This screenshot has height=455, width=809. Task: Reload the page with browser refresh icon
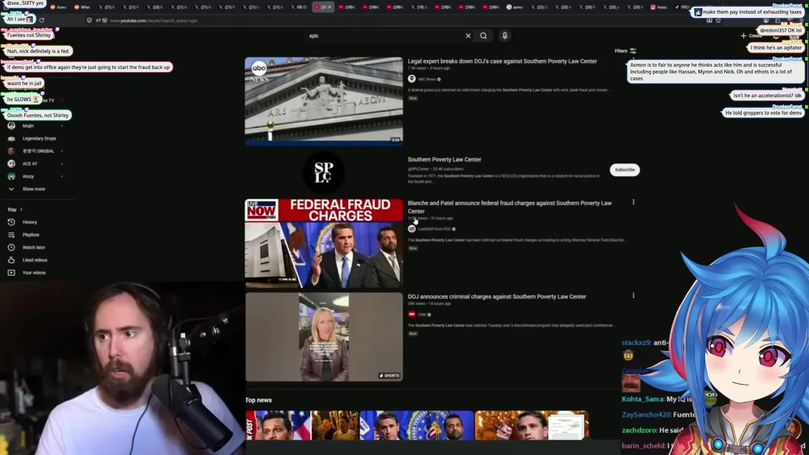point(42,20)
